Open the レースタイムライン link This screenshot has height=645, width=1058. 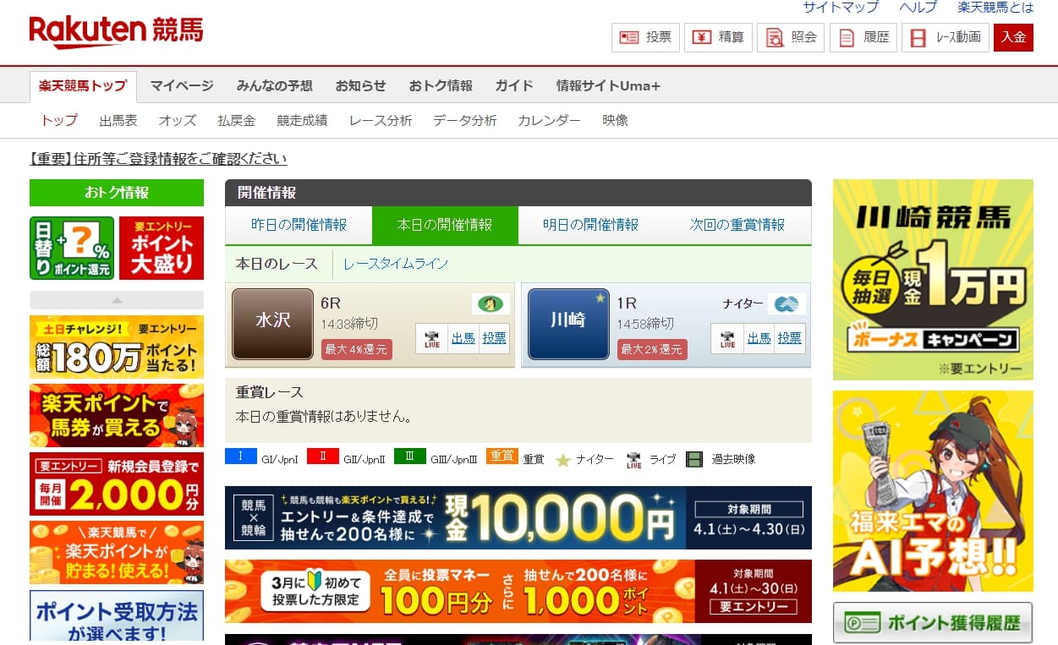click(x=396, y=264)
